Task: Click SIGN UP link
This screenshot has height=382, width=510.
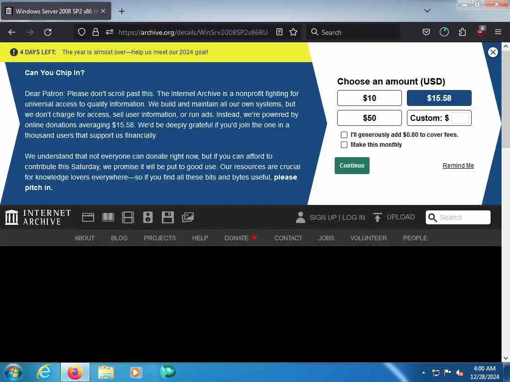Action: click(x=323, y=218)
